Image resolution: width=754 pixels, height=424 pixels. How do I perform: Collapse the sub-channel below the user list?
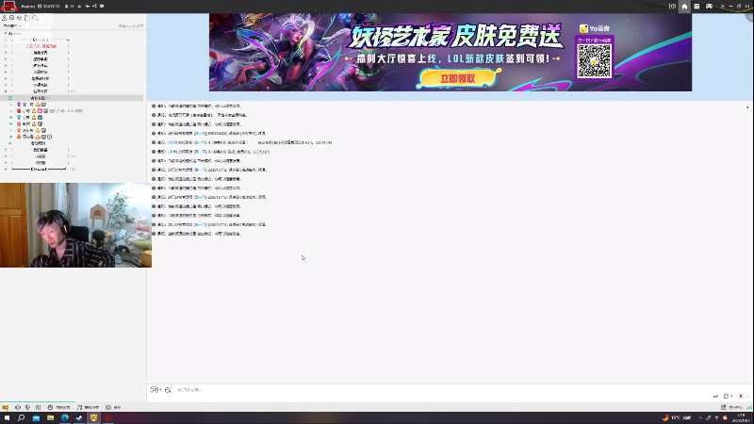tap(9, 143)
